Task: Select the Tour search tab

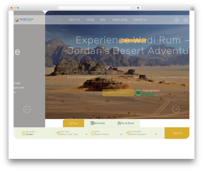Action: 73,123
